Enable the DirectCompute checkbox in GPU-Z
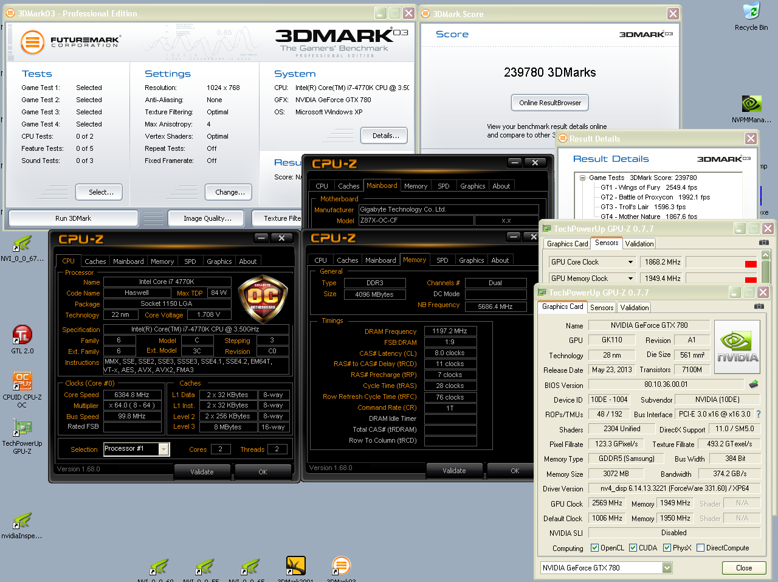 tap(700, 547)
